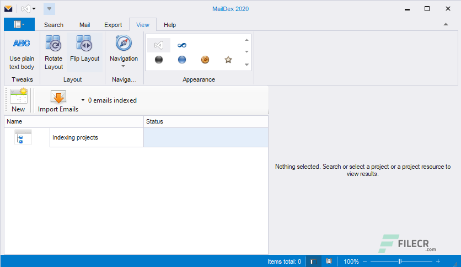Screen dimensions: 461x267
Task: Maximize the MailDex 2020 window
Action: coord(427,9)
